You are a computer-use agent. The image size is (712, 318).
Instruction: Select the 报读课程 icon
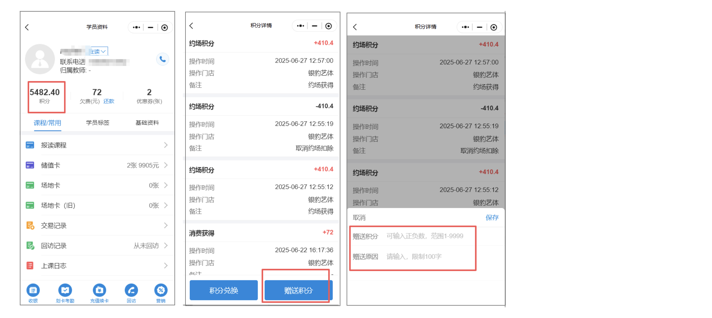pyautogui.click(x=30, y=145)
